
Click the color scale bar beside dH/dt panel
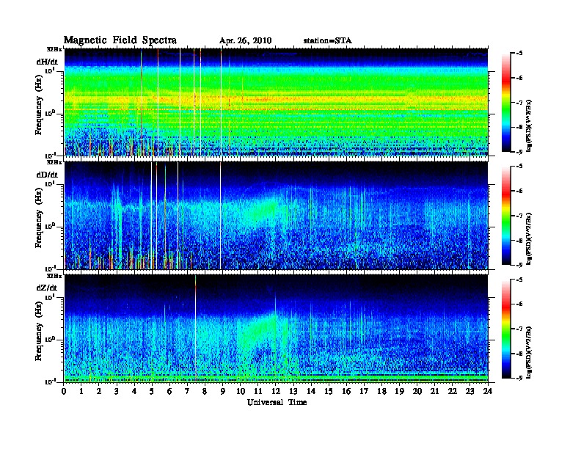506,103
